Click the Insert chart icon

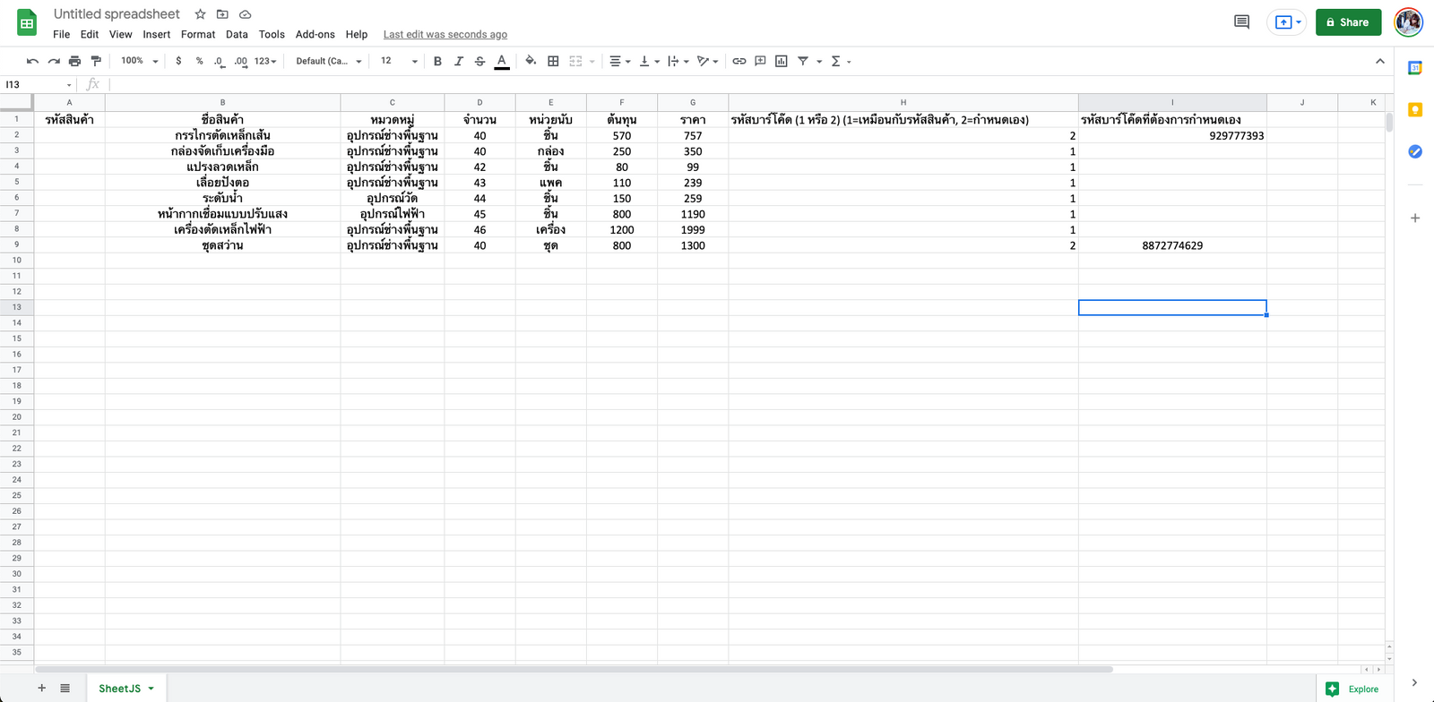[782, 61]
